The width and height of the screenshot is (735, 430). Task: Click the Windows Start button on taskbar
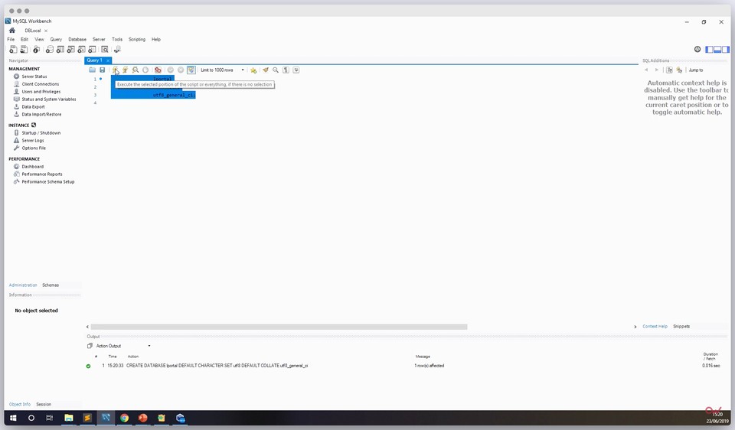click(13, 418)
